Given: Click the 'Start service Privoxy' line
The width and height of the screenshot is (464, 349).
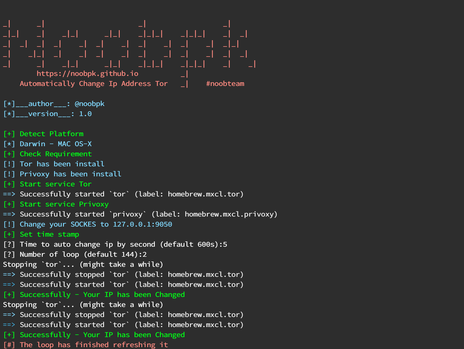Looking at the screenshot, I should point(56,204).
